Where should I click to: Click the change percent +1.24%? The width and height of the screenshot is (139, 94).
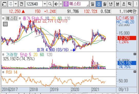point(50,11)
